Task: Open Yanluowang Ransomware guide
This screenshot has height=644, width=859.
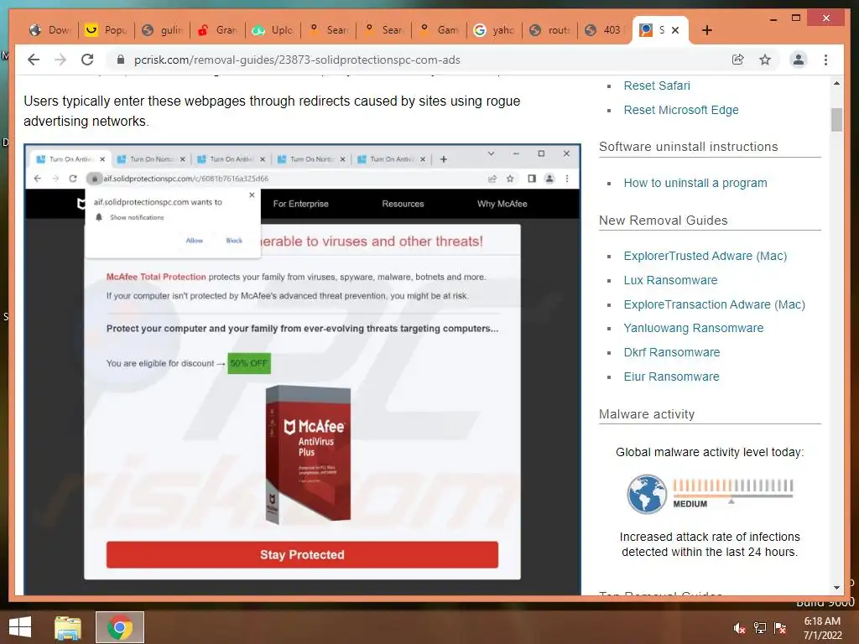Action: [694, 328]
